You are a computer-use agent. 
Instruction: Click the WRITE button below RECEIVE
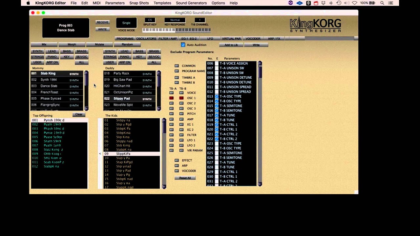[102, 29]
